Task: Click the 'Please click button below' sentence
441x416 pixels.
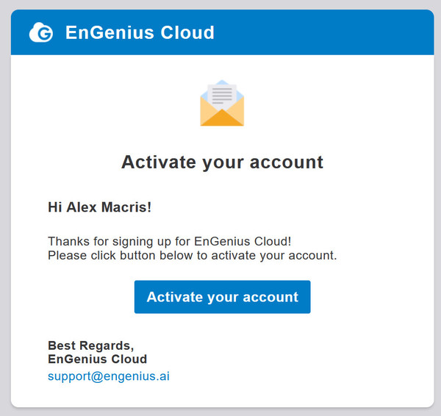Action: click(192, 255)
